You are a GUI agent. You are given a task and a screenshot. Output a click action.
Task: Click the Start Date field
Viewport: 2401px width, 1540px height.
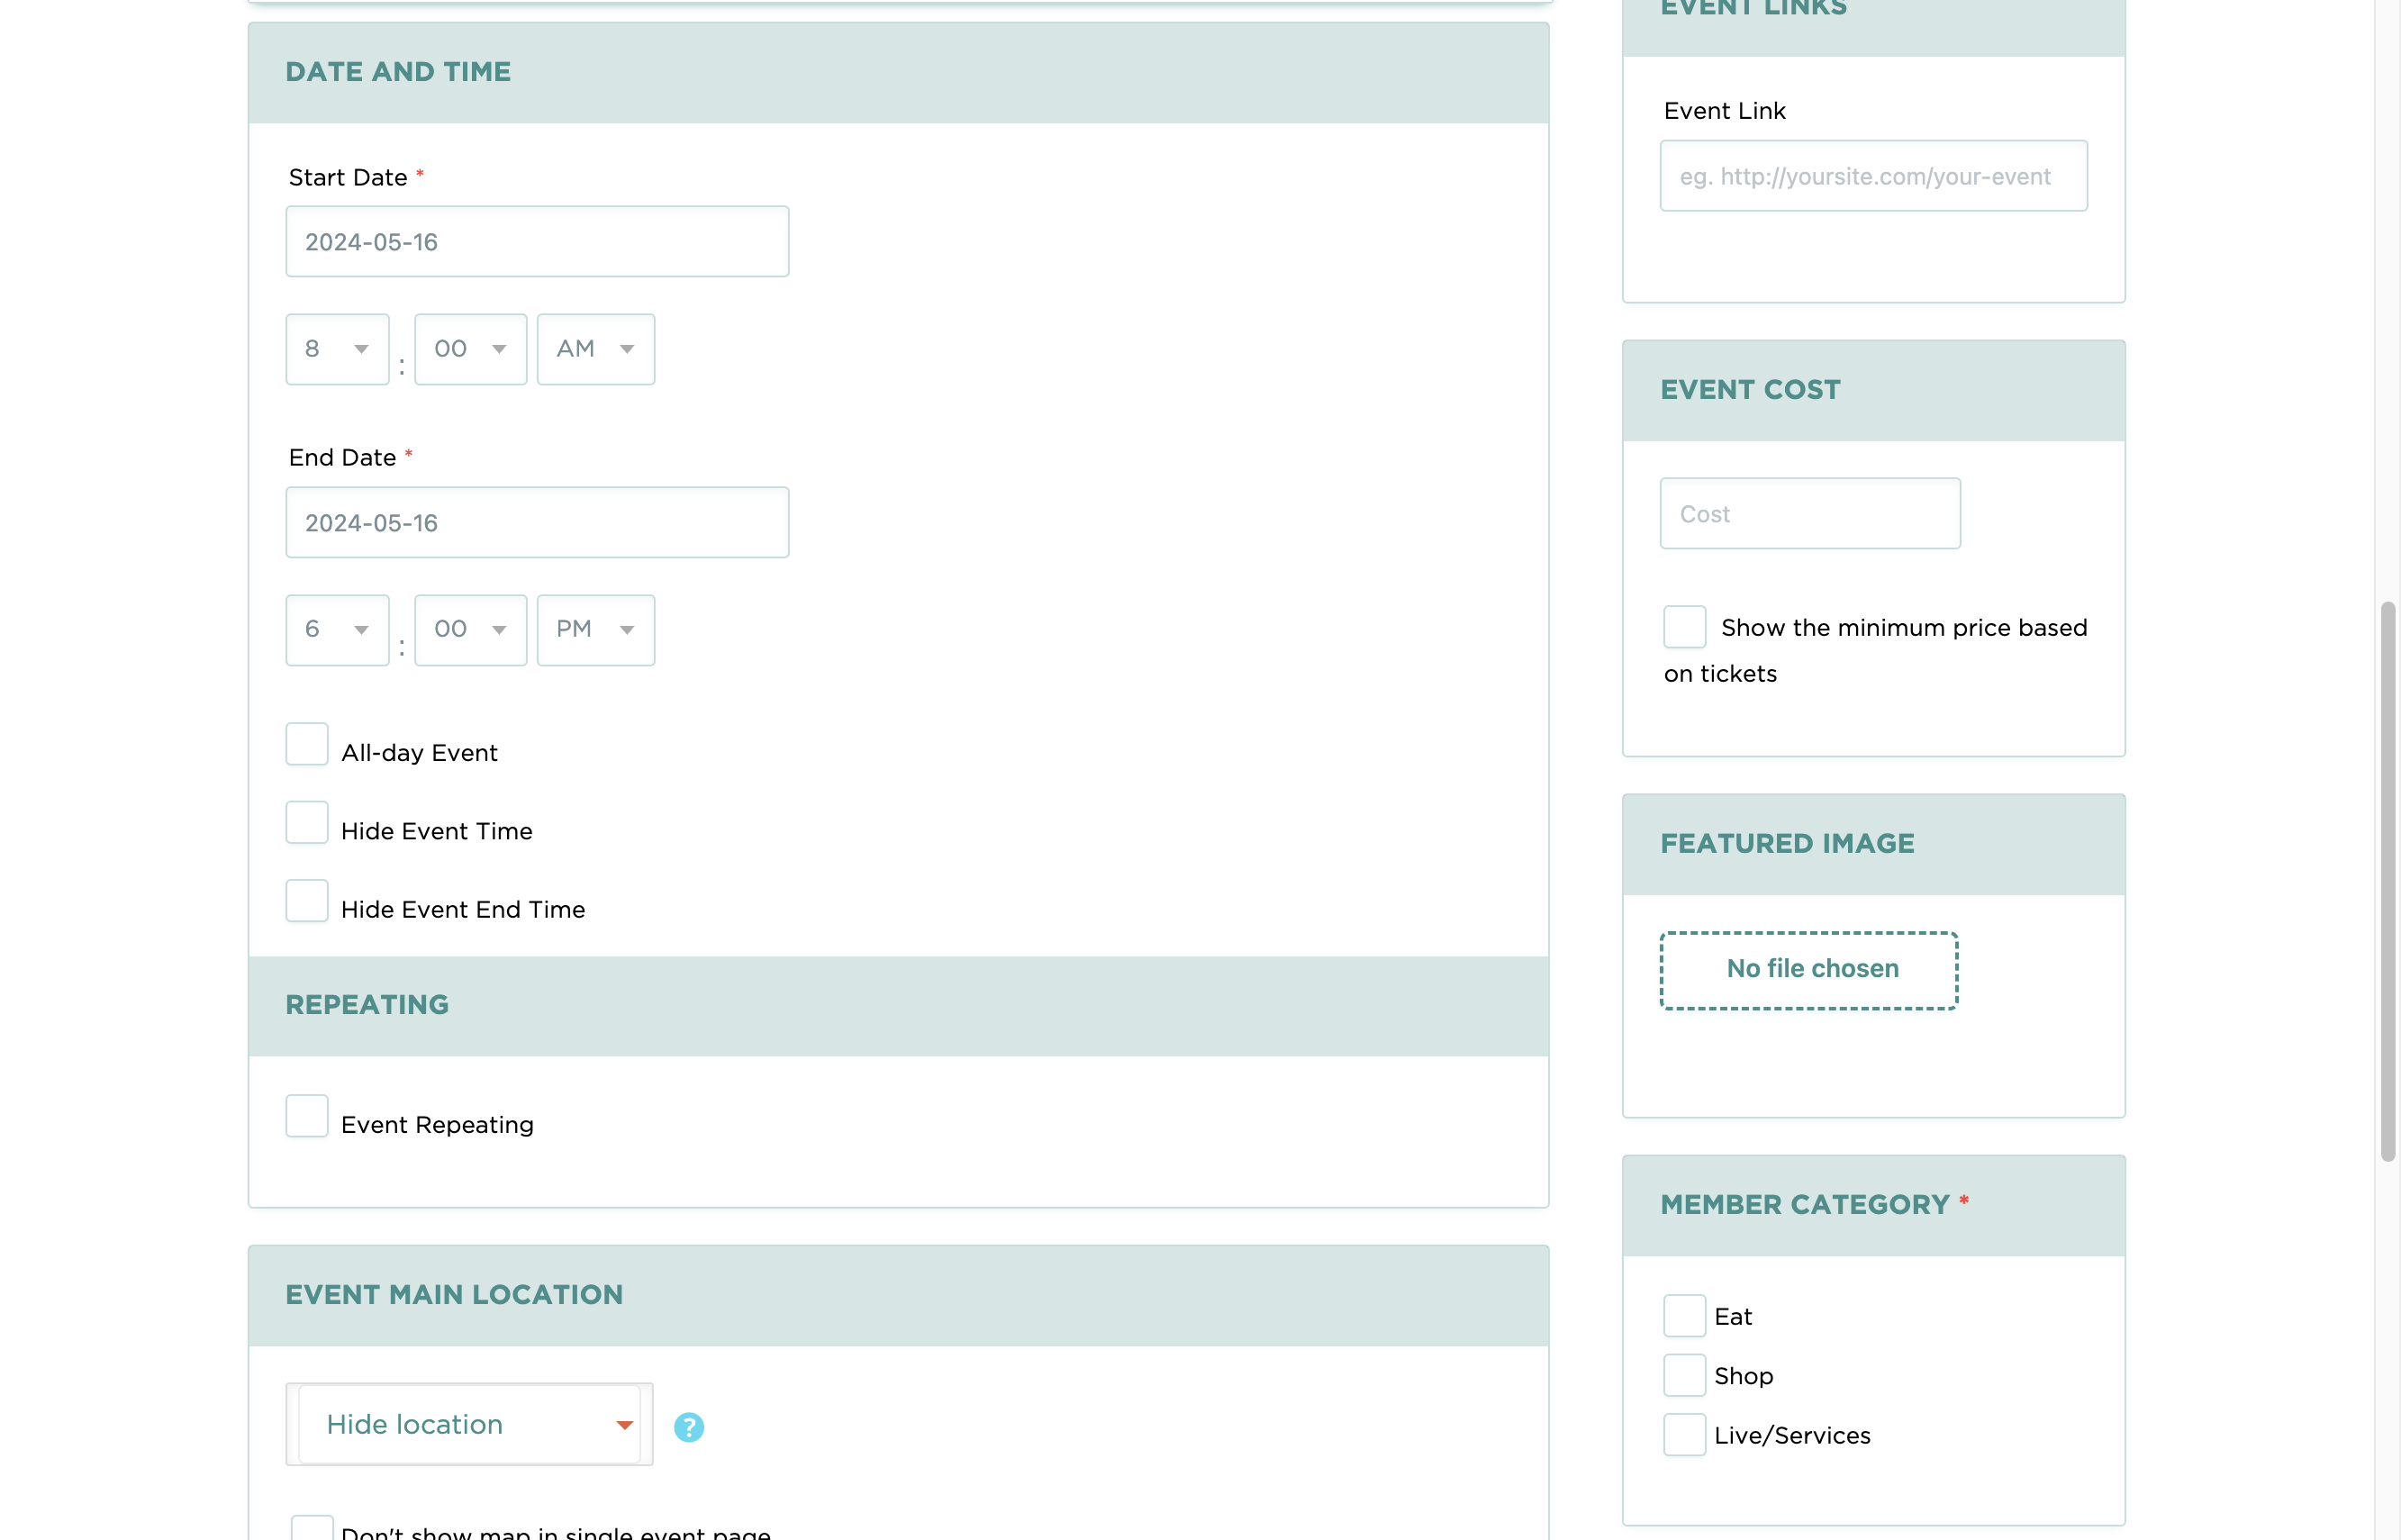coord(538,242)
